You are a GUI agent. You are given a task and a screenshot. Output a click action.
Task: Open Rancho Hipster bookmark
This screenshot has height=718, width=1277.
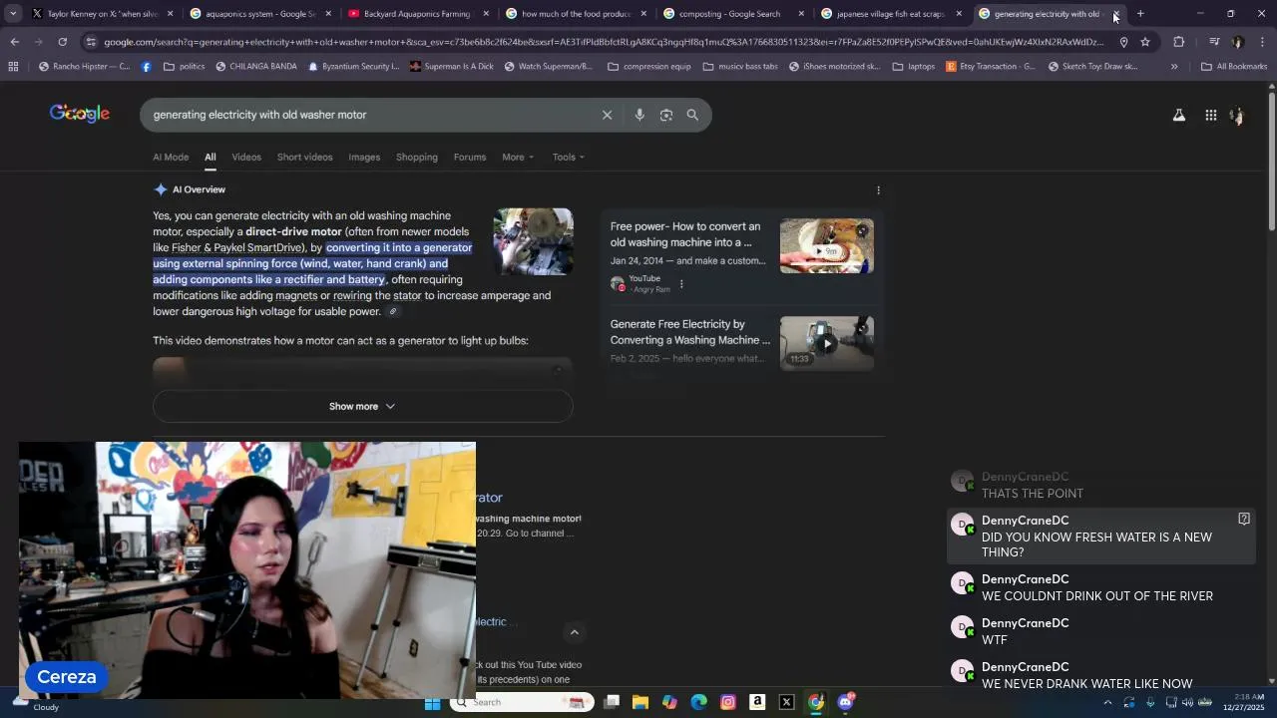(85, 67)
